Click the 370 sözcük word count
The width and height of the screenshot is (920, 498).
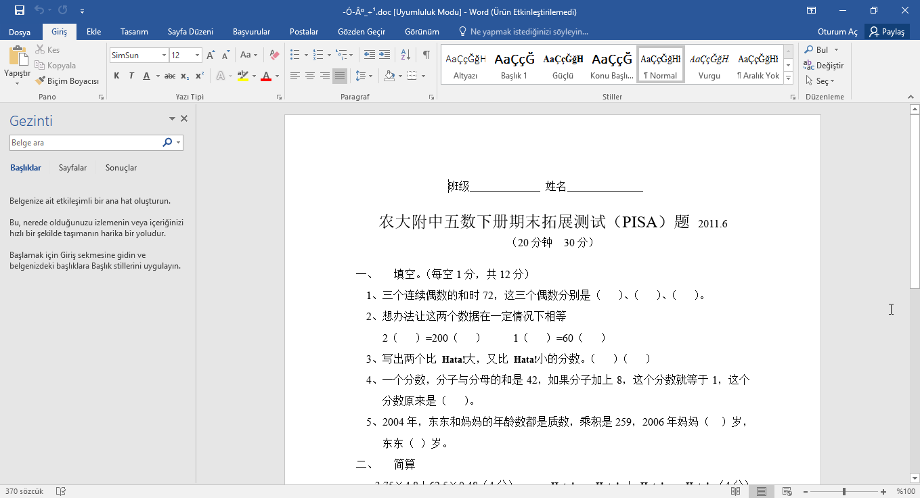pos(24,491)
